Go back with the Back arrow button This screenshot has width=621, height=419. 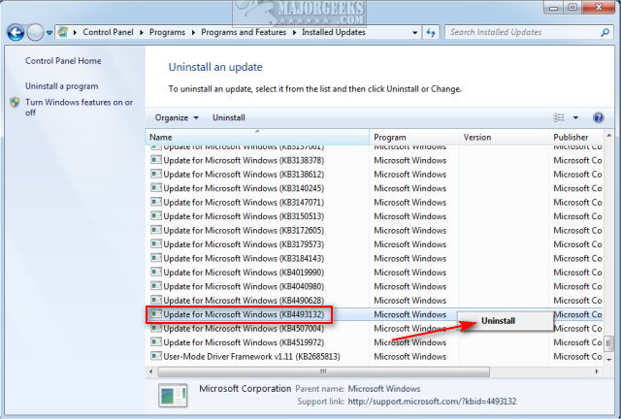point(16,32)
